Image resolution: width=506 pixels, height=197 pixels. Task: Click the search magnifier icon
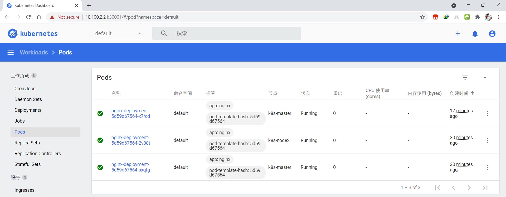pyautogui.click(x=164, y=33)
